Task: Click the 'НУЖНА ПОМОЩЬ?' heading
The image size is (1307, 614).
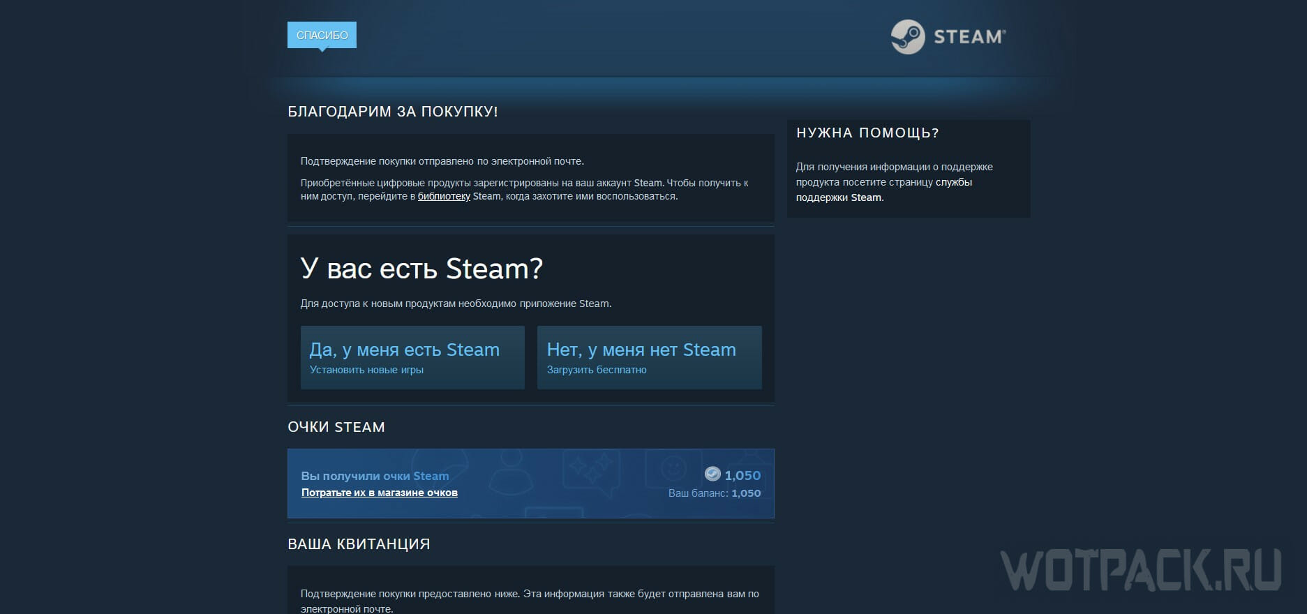Action: click(867, 133)
